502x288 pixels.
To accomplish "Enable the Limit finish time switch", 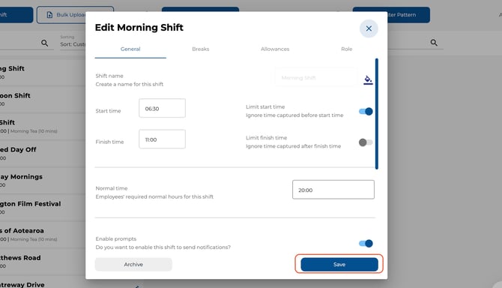I will tap(366, 142).
